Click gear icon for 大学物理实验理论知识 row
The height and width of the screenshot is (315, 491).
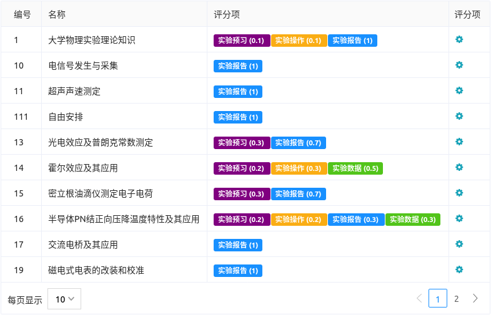click(459, 39)
